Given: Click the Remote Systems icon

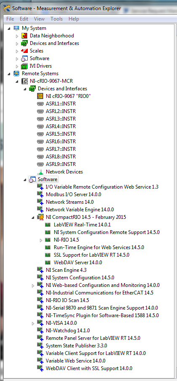Looking at the screenshot, I should (16, 74).
